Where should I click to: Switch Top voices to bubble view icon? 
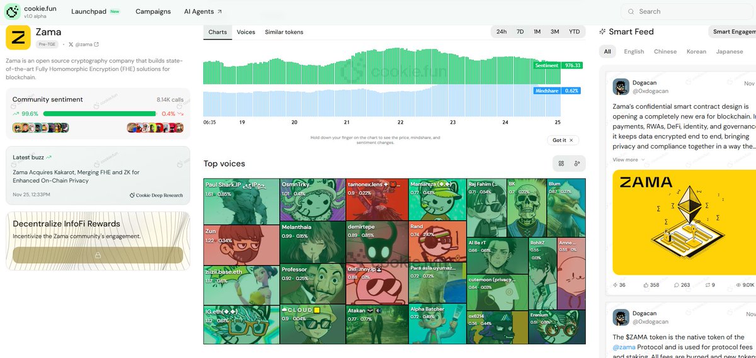[x=576, y=164]
